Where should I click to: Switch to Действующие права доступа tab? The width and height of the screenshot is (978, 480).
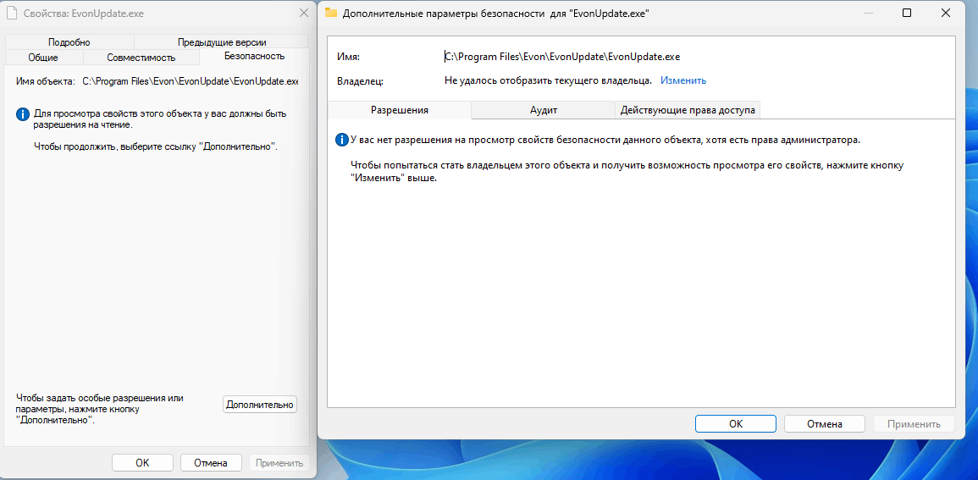688,110
